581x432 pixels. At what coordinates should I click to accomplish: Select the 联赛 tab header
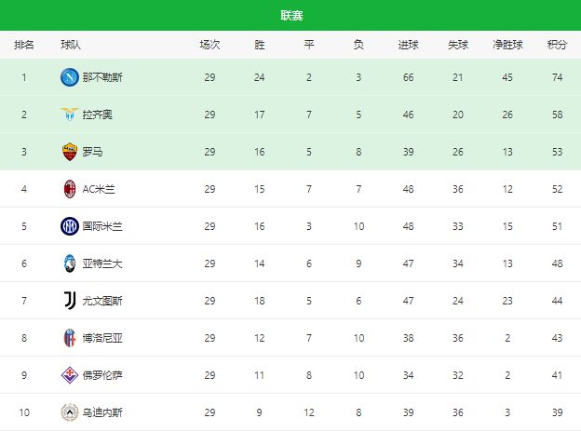(x=290, y=16)
